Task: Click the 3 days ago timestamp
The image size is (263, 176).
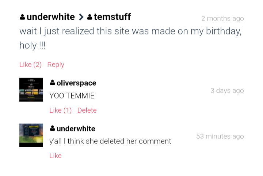Action: click(227, 91)
